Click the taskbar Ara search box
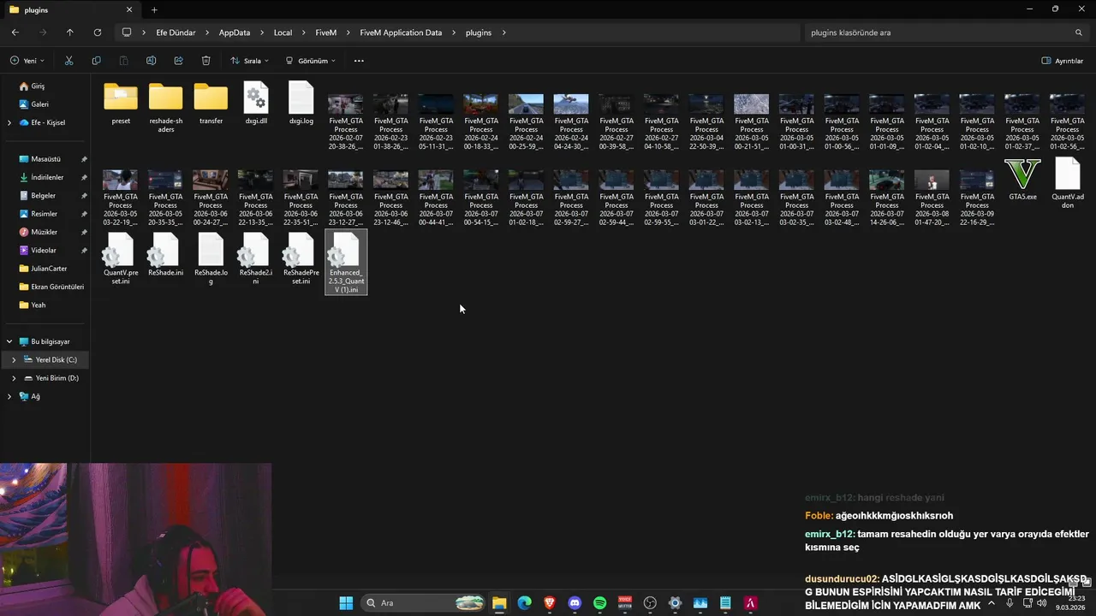1096x616 pixels. click(424, 602)
